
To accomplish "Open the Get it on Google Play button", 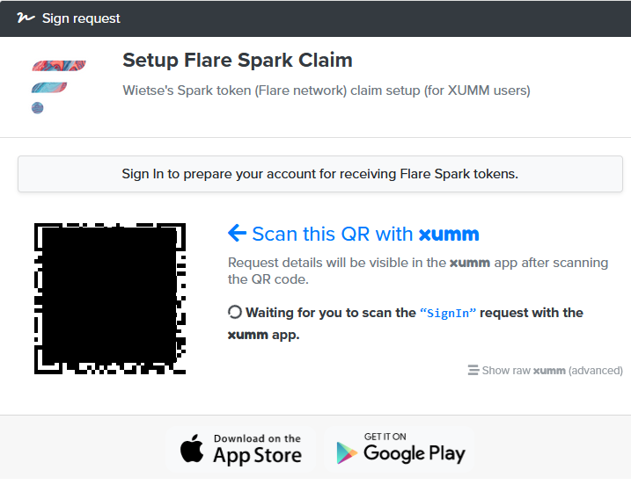I will (x=399, y=449).
